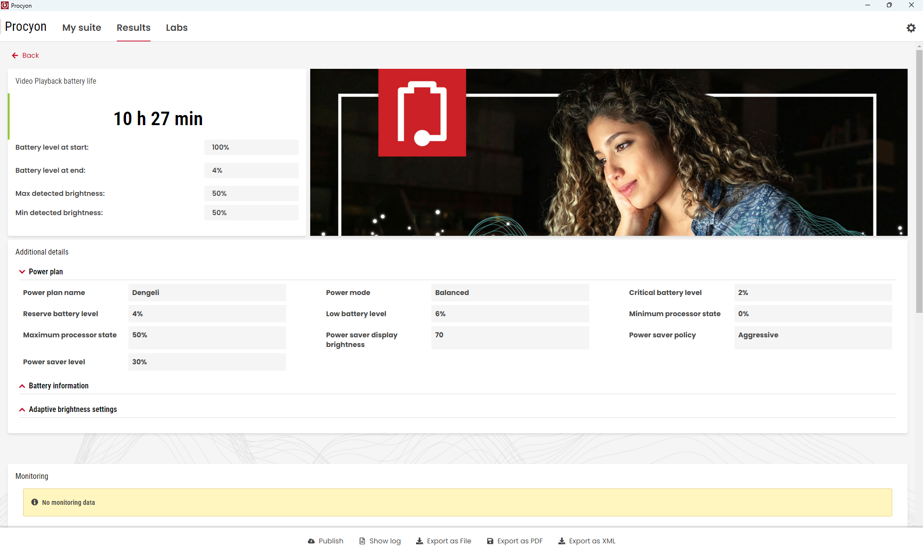Click the Back link
The image size is (923, 552).
pos(25,55)
